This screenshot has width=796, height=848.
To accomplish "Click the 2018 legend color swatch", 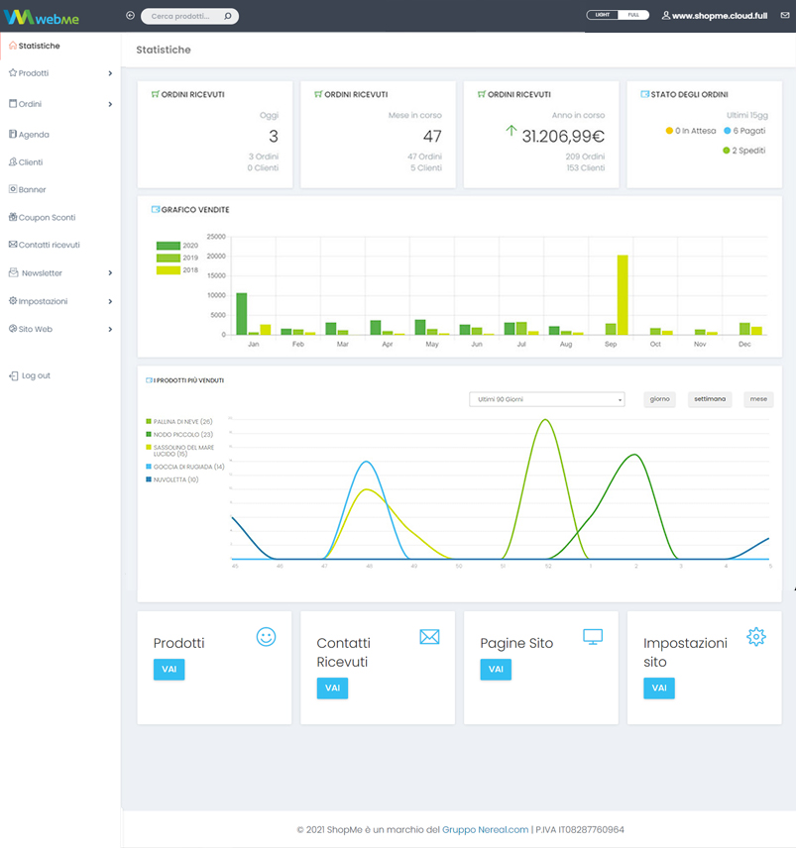I will tap(168, 269).
